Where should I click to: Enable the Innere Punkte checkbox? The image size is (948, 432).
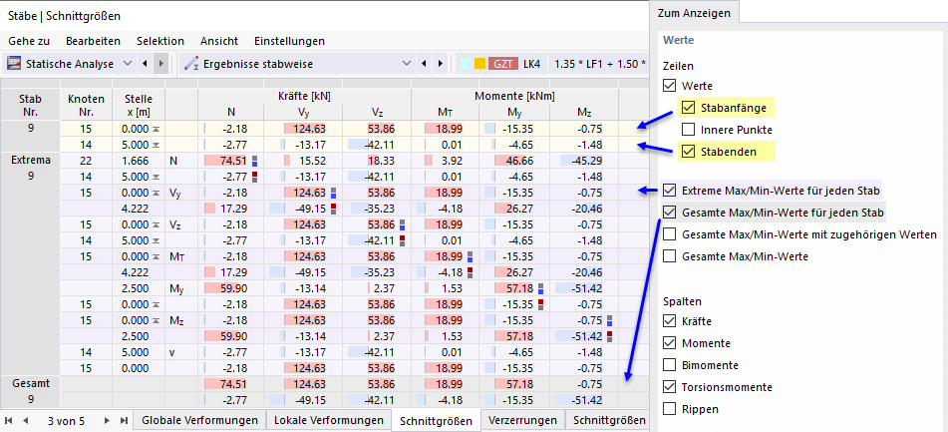[688, 130]
